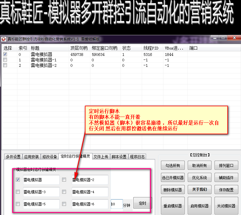Open 关于我们 button
Image resolution: width=241 pixels, height=215 pixels.
(200, 189)
